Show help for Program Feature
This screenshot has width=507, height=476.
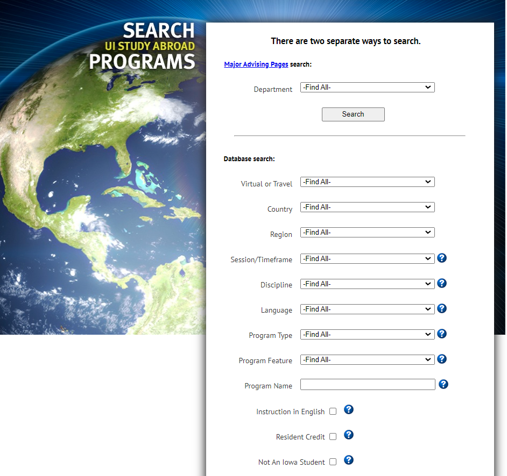pos(442,359)
